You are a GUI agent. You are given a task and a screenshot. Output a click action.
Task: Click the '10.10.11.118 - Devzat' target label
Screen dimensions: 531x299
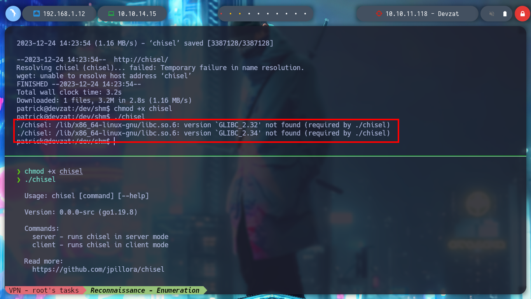(x=422, y=14)
